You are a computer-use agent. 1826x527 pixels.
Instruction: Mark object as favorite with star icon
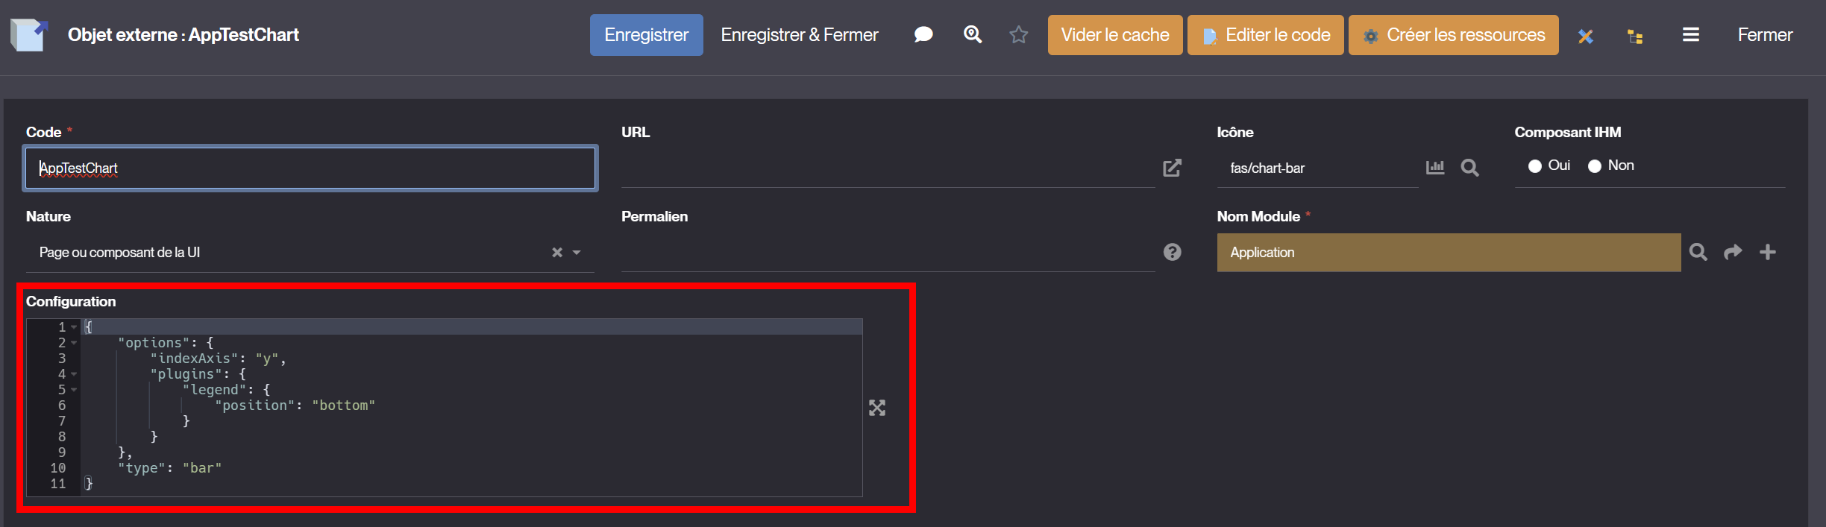tap(1019, 35)
